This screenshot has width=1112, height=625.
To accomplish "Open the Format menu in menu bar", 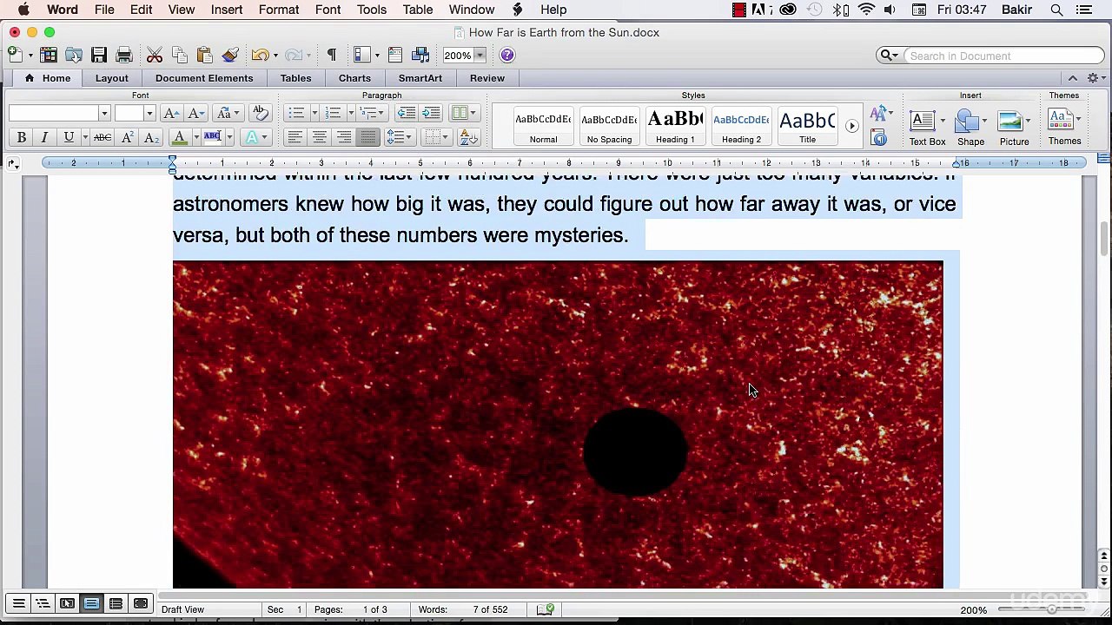I will pos(279,10).
